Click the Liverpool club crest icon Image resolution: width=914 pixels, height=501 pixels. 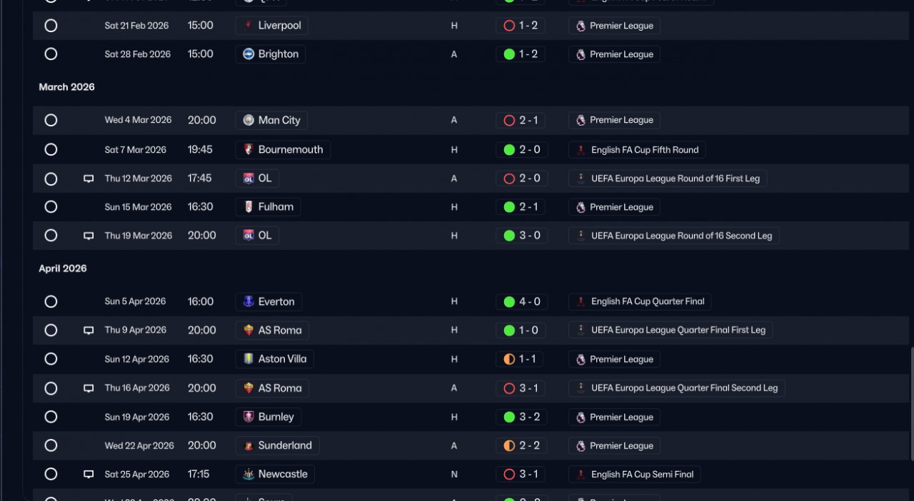pyautogui.click(x=248, y=26)
